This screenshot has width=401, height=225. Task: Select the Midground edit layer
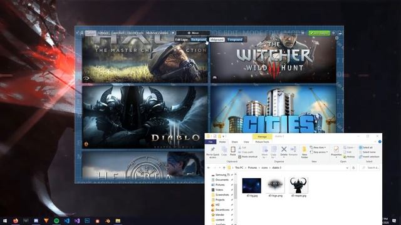(217, 39)
